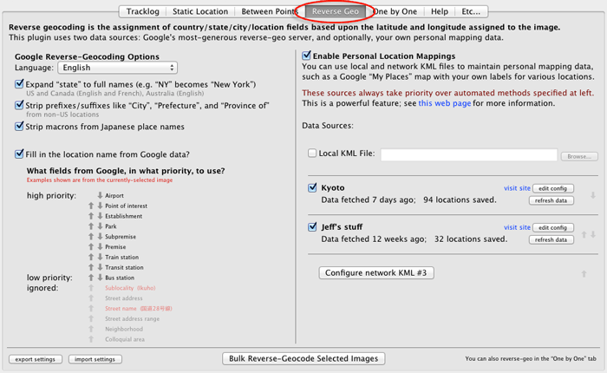
Task: Open the Etc... tab
Action: (471, 11)
